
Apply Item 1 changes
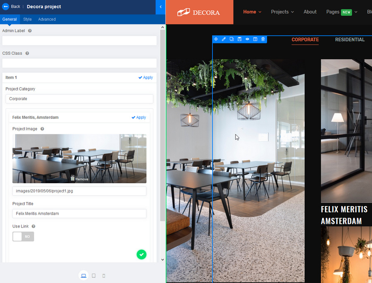pos(145,77)
